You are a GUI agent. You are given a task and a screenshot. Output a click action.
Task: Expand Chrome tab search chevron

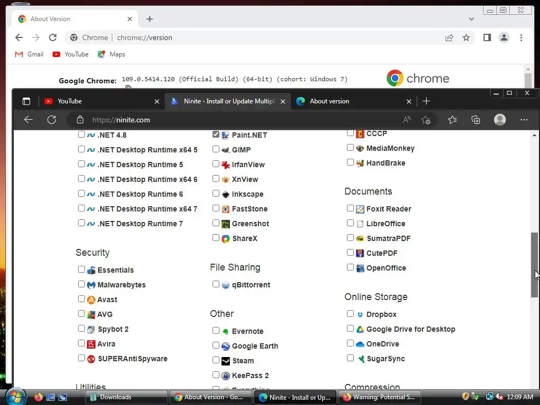click(x=471, y=19)
